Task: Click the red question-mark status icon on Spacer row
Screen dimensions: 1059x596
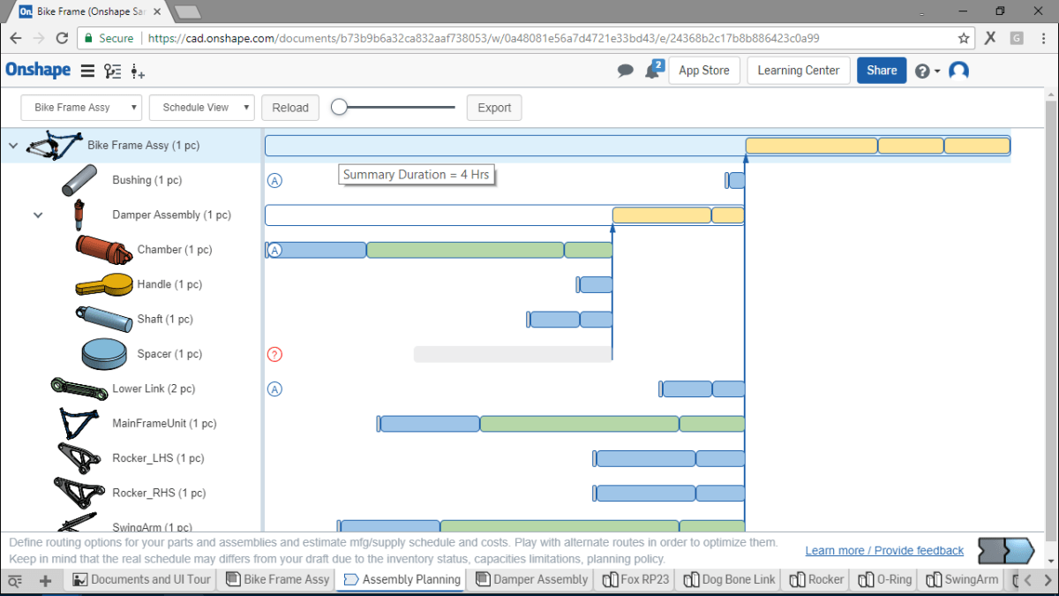Action: point(274,354)
